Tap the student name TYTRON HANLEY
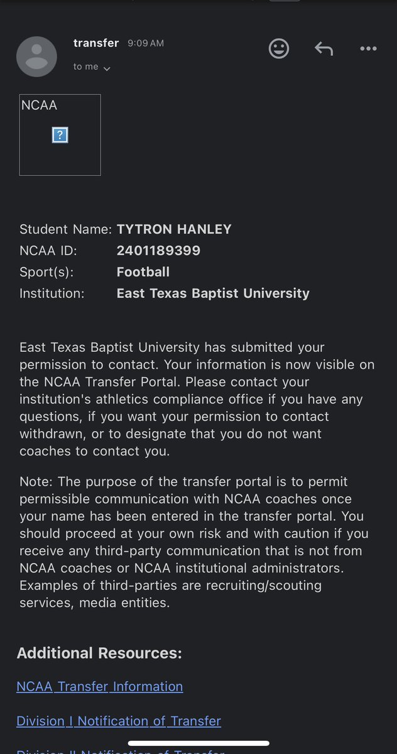 pos(174,229)
